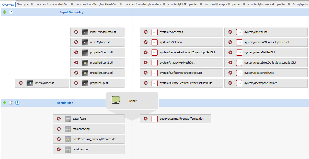The height and width of the screenshot is (159, 309).
Task: Click the residuals.png result file
Action: pos(81,149)
